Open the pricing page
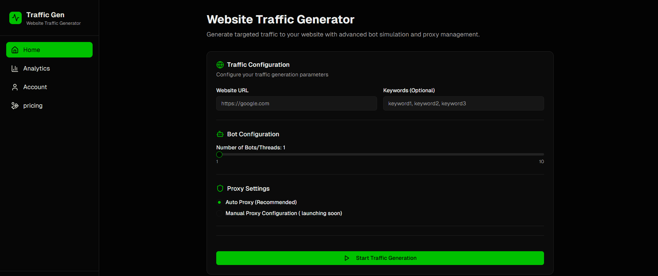 (x=49, y=106)
